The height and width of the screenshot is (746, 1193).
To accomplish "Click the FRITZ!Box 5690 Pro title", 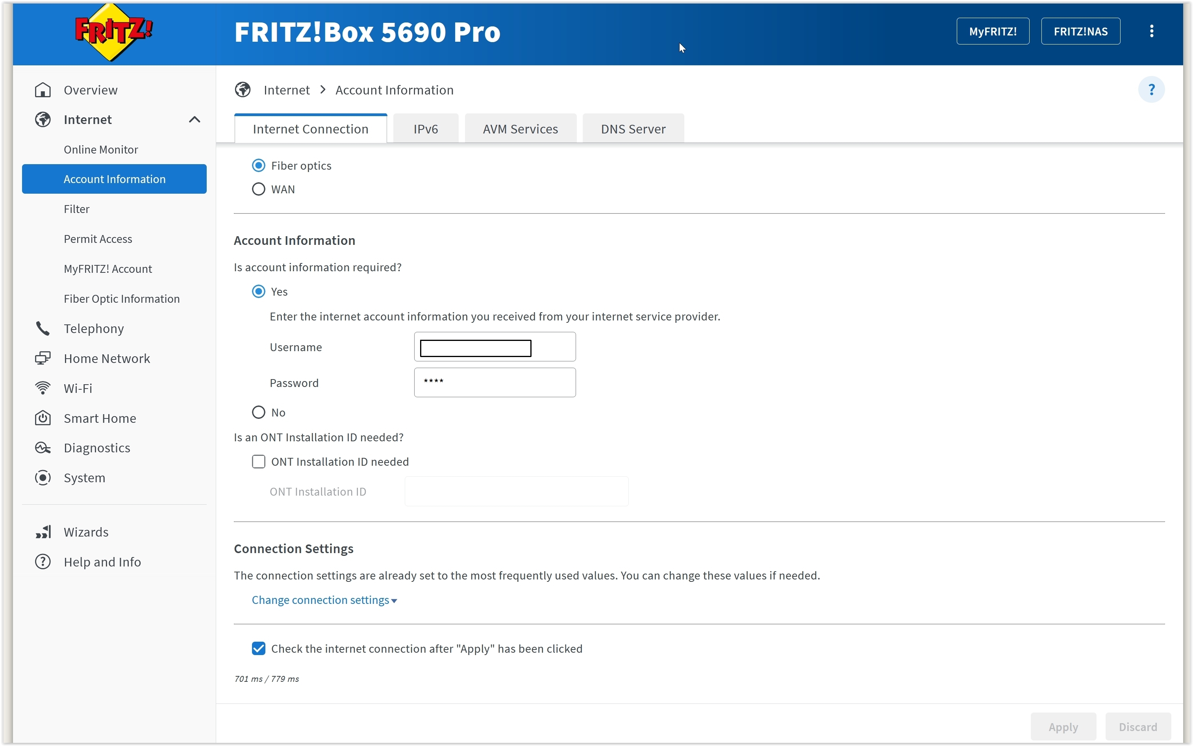I will 367,32.
